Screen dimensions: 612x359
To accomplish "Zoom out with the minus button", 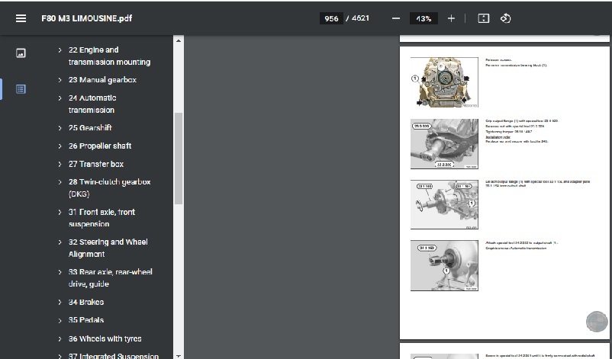I will click(396, 18).
